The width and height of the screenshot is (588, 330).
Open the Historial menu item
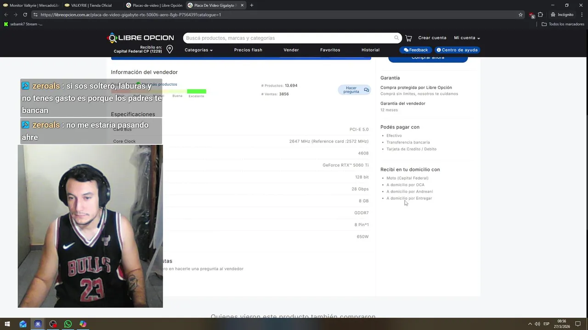370,50
